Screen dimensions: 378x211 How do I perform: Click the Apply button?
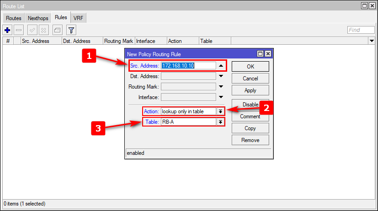[x=250, y=90]
